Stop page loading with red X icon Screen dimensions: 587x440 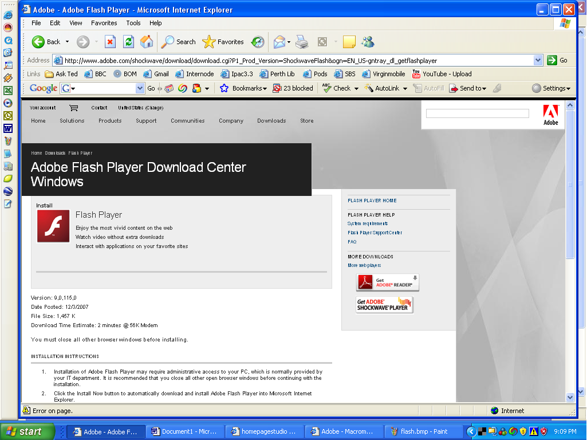tap(110, 42)
